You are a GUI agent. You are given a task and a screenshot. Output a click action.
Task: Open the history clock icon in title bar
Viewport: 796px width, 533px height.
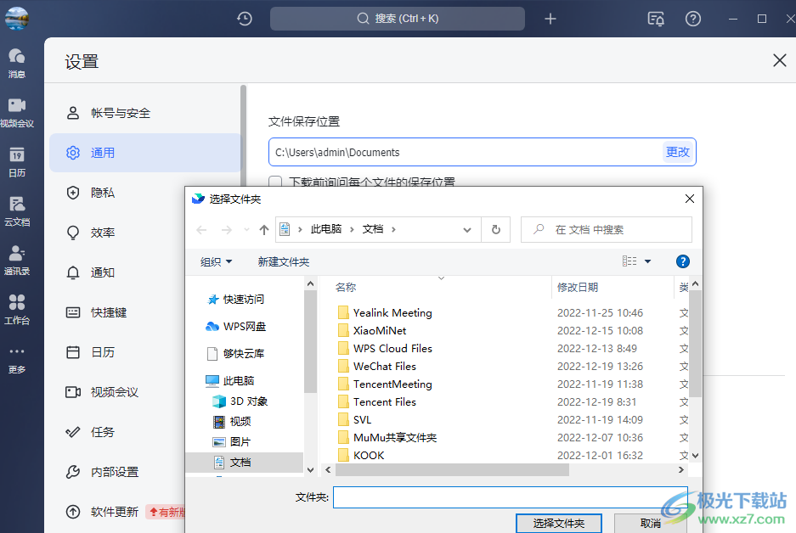[244, 19]
